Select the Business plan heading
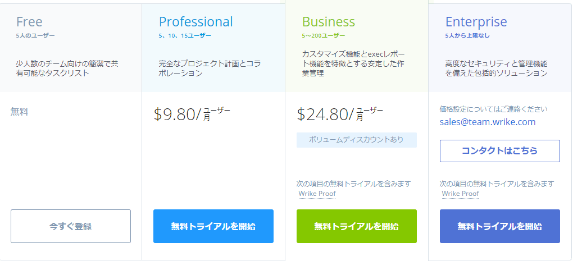This screenshot has width=573, height=261. click(x=329, y=22)
